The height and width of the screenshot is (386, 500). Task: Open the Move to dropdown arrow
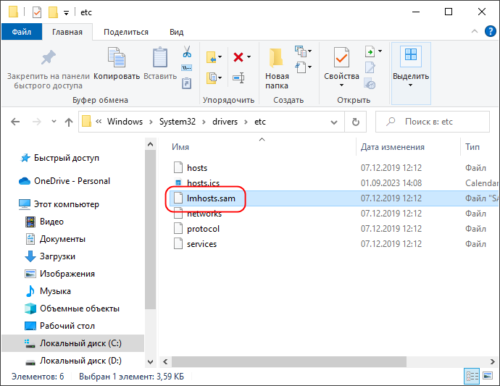[220, 57]
